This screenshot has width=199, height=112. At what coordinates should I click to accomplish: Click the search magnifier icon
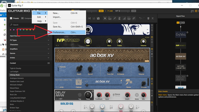pos(11,25)
